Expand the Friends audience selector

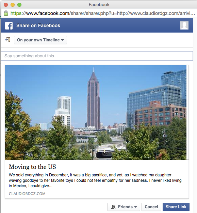pos(124,207)
